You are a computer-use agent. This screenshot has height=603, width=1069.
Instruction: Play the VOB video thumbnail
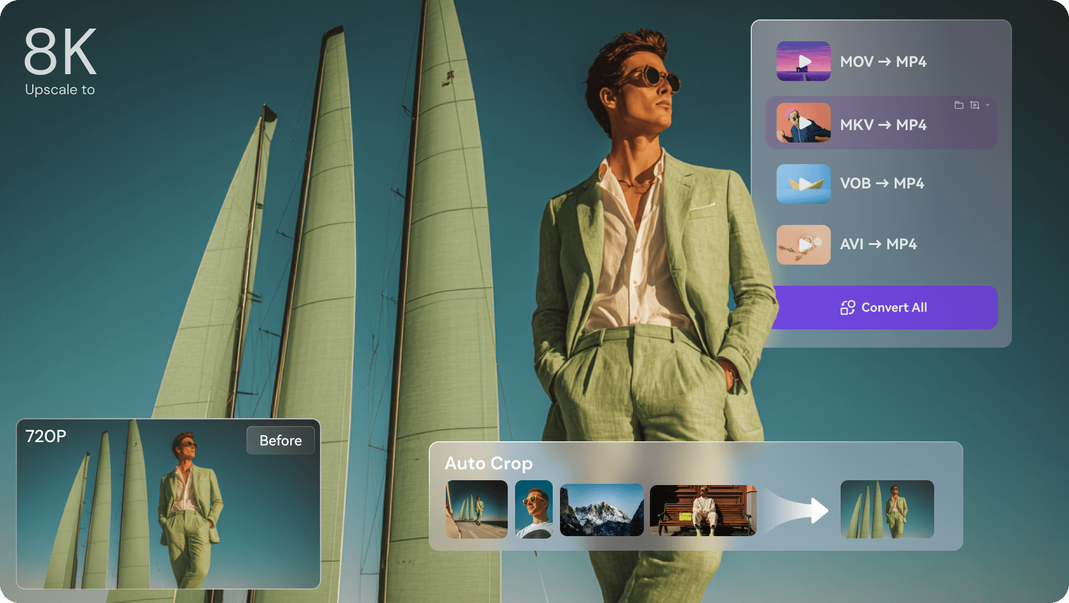[x=804, y=184]
